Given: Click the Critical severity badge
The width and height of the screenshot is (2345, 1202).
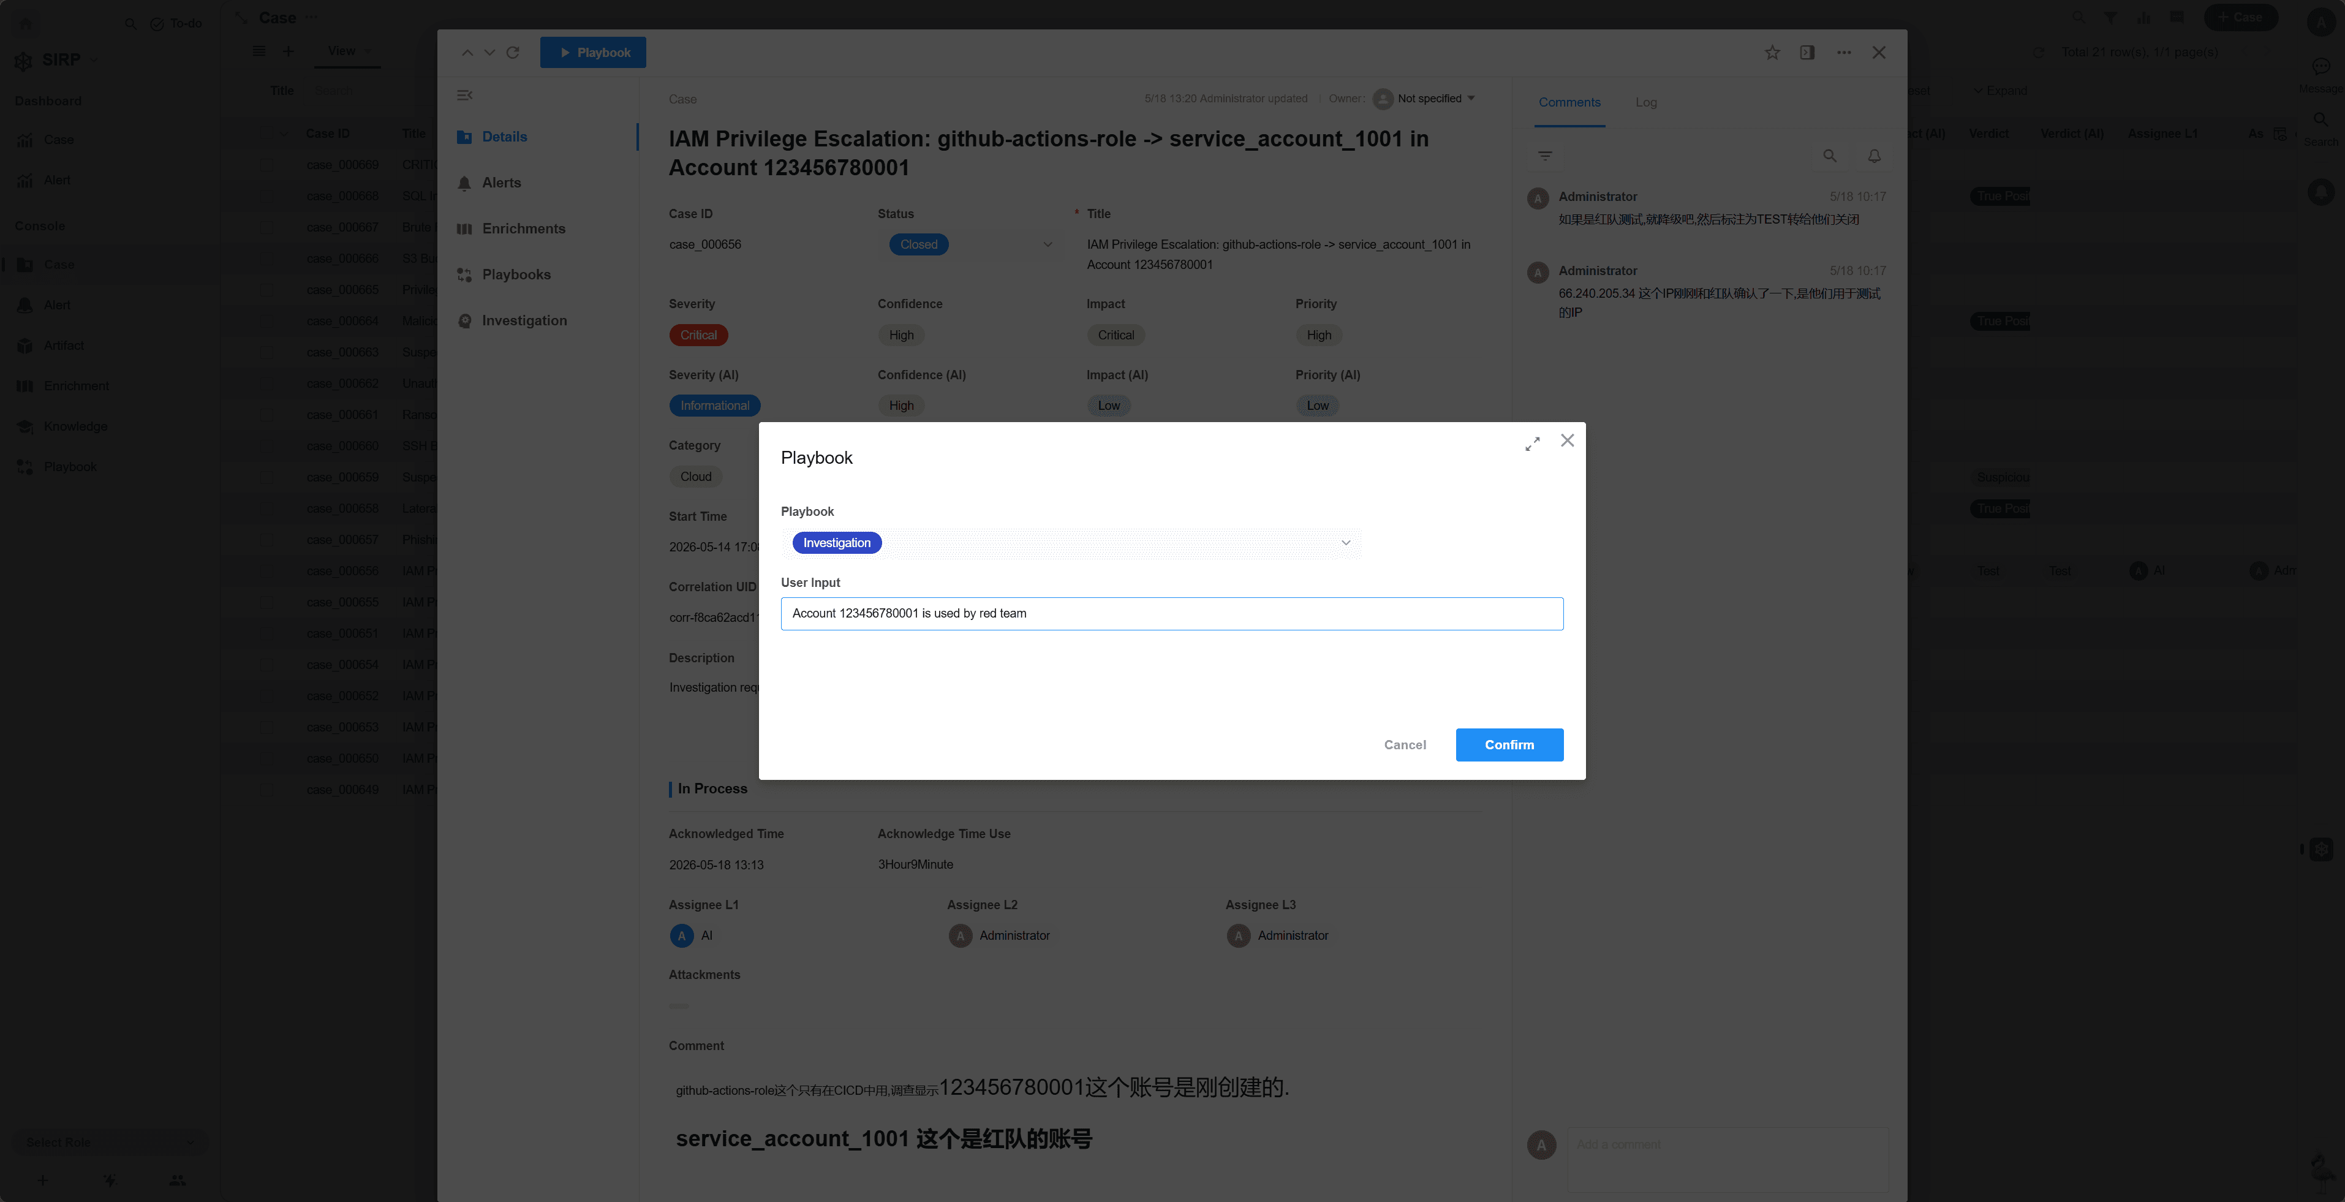Looking at the screenshot, I should (x=697, y=335).
